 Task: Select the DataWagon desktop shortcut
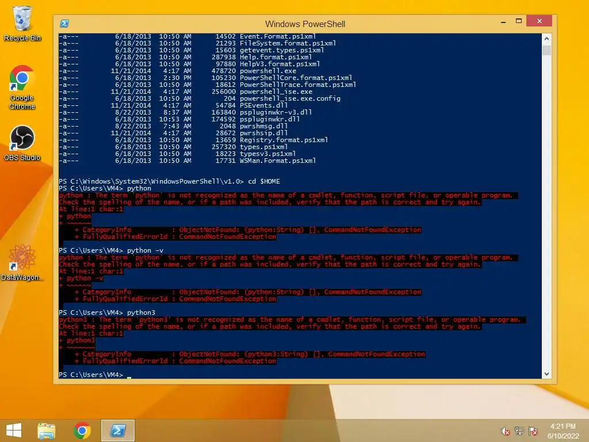point(22,262)
